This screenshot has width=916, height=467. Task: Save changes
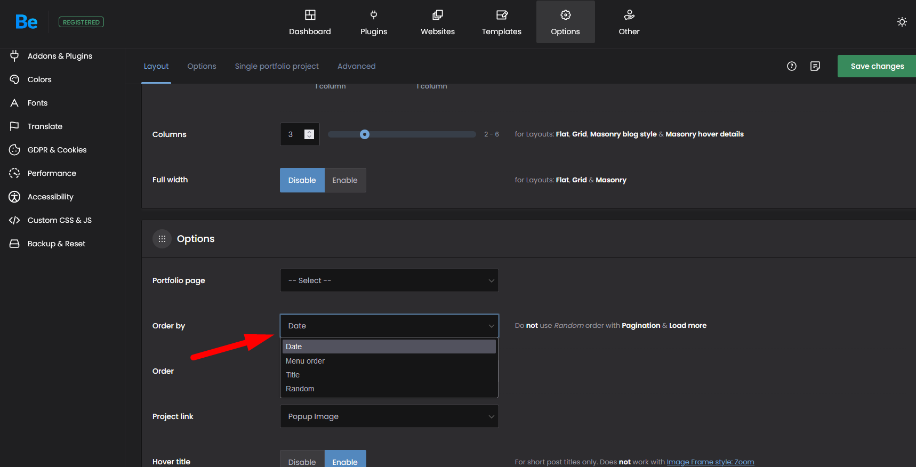pyautogui.click(x=877, y=66)
